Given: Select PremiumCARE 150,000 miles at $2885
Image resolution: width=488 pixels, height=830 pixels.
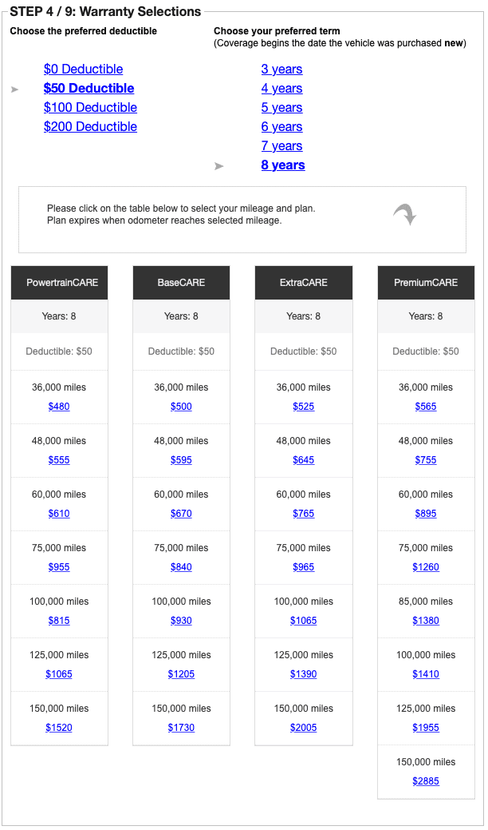Looking at the screenshot, I should tap(426, 781).
